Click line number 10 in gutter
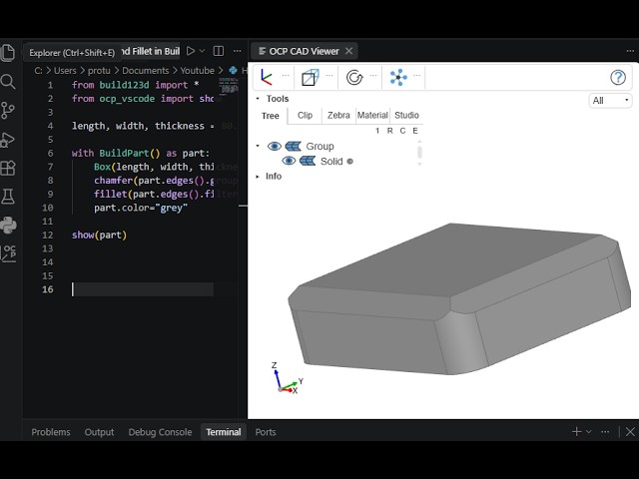This screenshot has height=479, width=639. click(x=48, y=208)
